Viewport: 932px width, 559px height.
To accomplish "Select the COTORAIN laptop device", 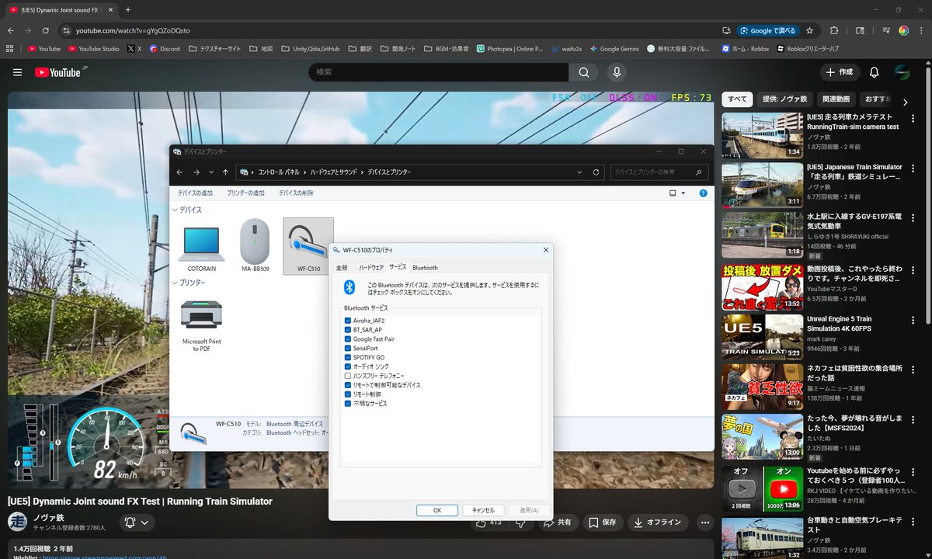I will pos(201,247).
